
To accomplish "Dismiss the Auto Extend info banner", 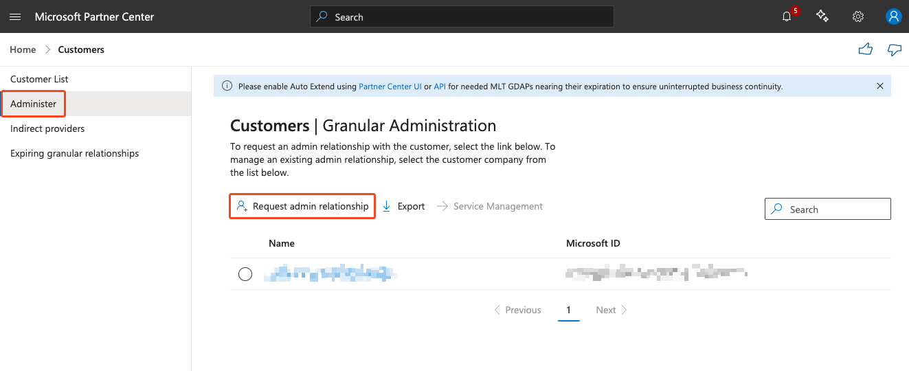I will [x=880, y=87].
